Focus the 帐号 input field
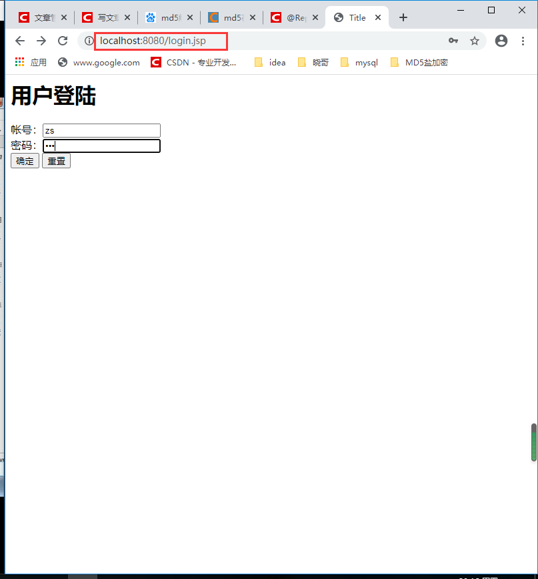 click(x=101, y=130)
